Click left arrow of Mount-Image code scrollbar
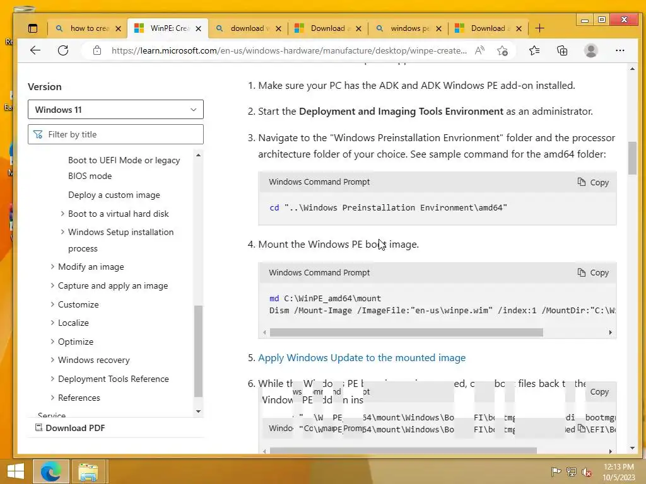 (264, 332)
